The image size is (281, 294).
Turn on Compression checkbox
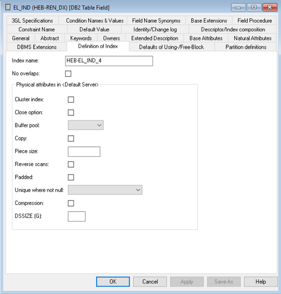tap(71, 203)
